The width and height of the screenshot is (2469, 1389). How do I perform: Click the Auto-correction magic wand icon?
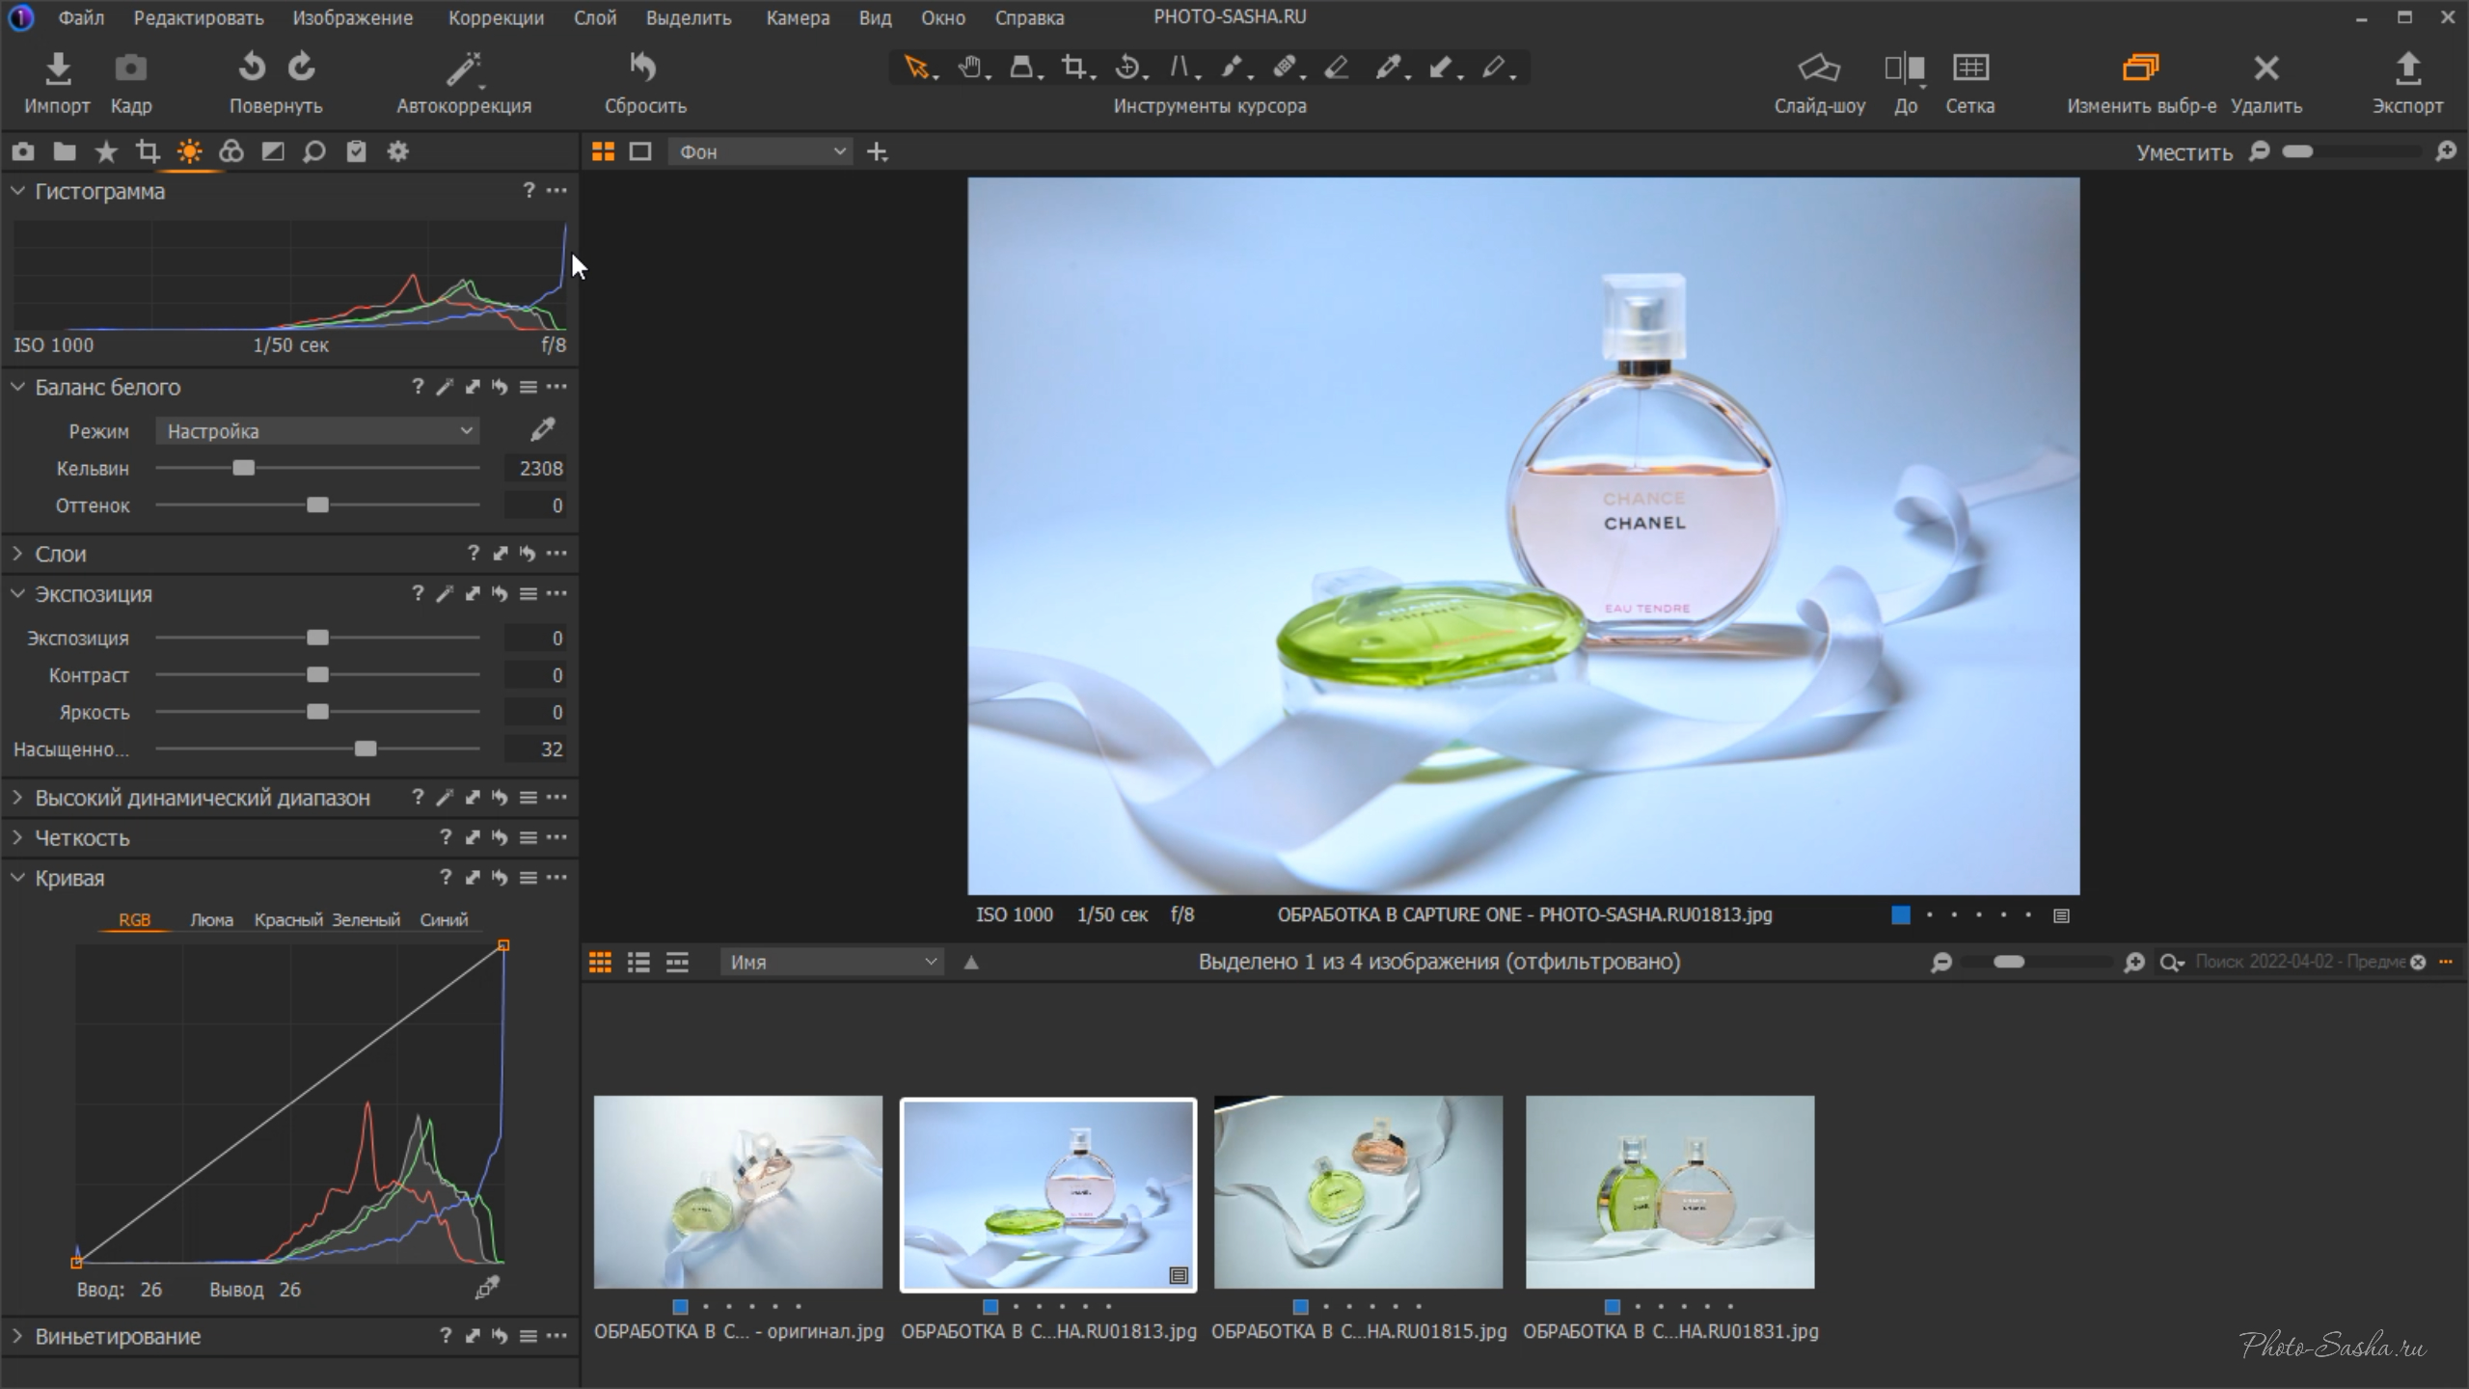(x=464, y=68)
